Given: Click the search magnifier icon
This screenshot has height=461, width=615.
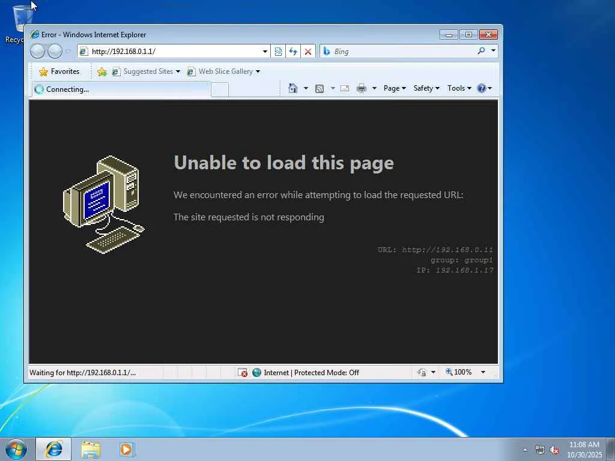Looking at the screenshot, I should pos(481,50).
